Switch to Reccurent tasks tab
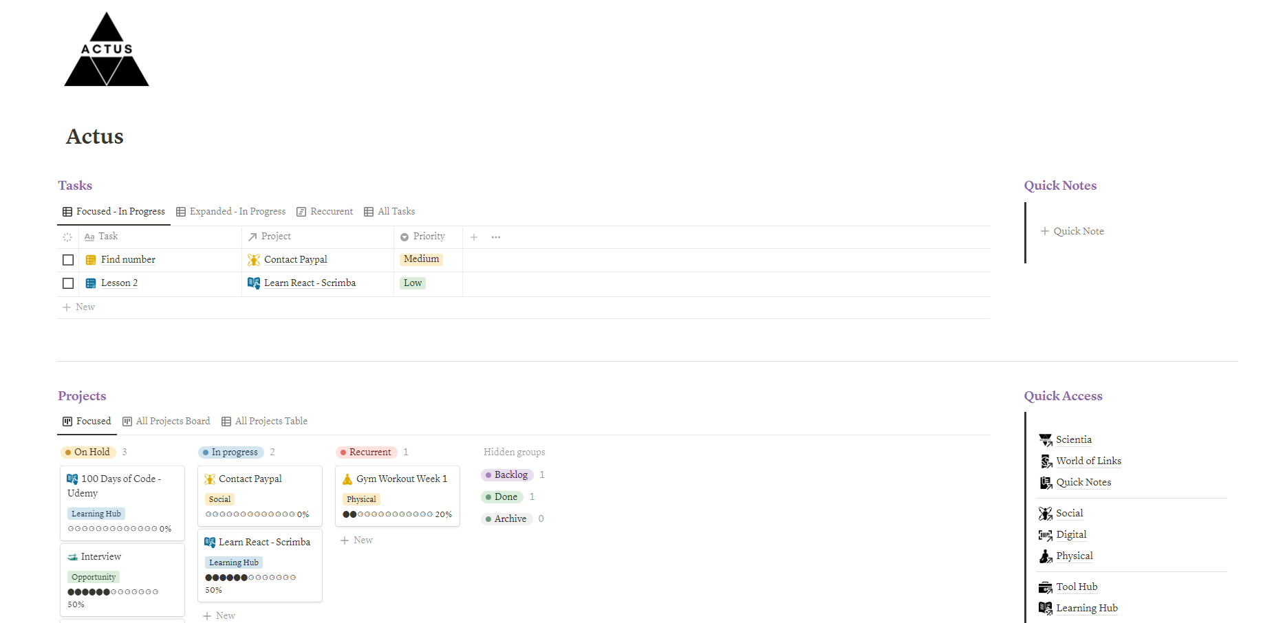This screenshot has height=623, width=1263. pos(325,212)
